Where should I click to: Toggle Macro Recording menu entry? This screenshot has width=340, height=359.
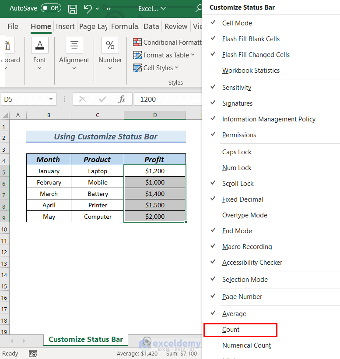271,247
